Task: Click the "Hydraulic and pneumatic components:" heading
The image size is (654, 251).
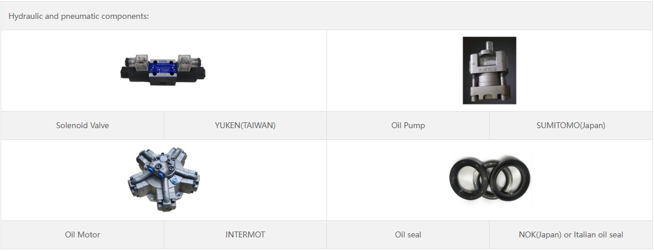Action: pyautogui.click(x=79, y=16)
